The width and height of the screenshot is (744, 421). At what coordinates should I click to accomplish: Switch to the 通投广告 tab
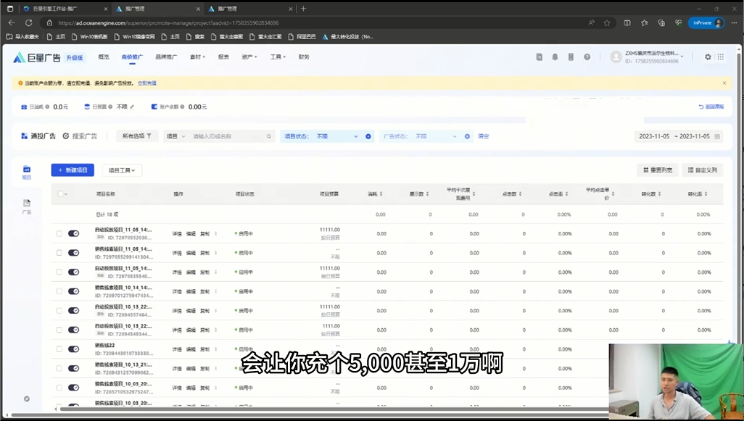coord(38,136)
